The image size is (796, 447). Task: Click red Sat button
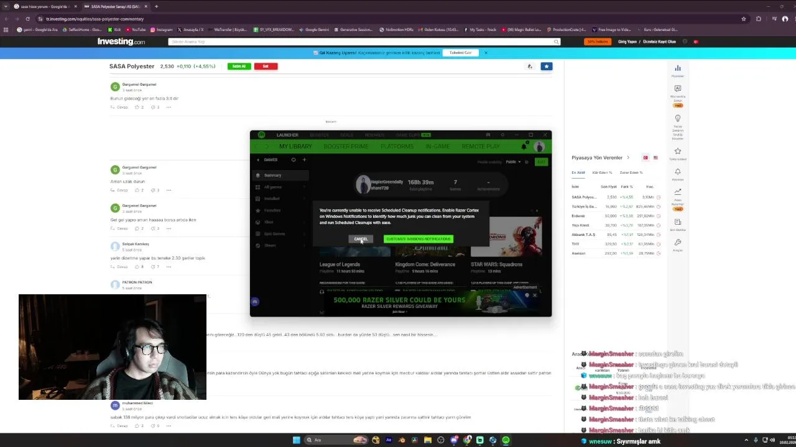pos(266,66)
